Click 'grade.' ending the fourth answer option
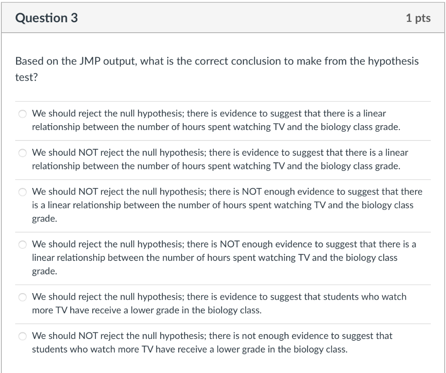Viewport: 446px width, 373px height. [45, 271]
